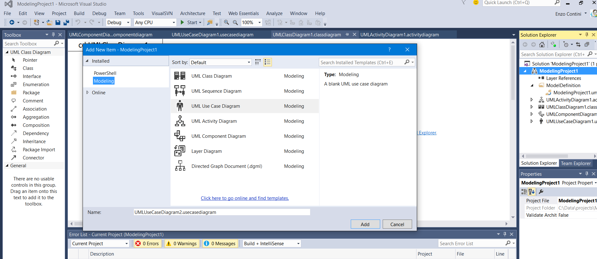Screen dimensions: 597x259
Task: Choose the Layer Diagram template icon
Action: (x=180, y=151)
